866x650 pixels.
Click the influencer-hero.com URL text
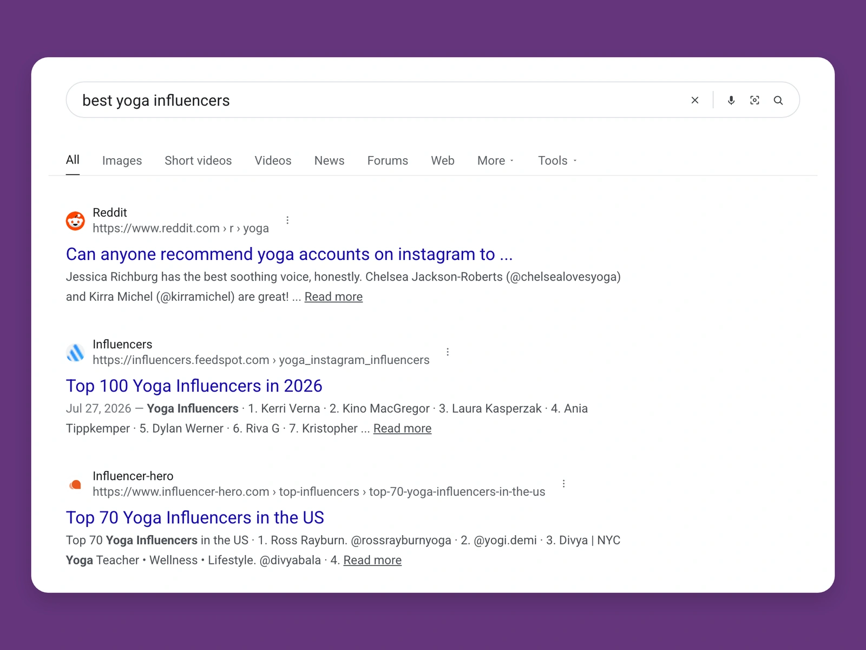click(319, 492)
